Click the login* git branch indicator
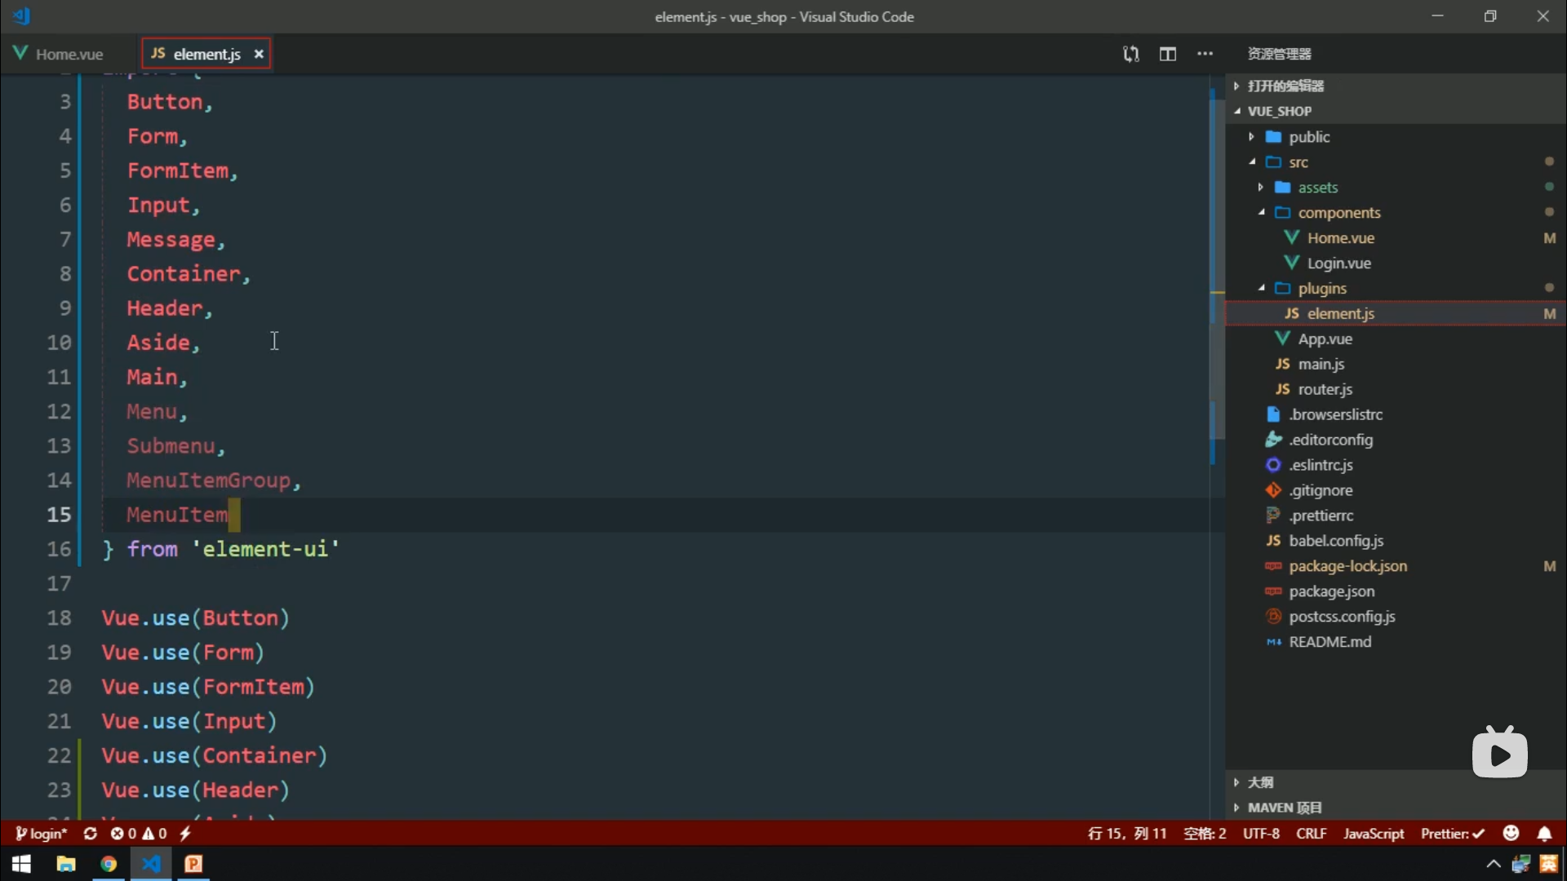Image resolution: width=1567 pixels, height=881 pixels. [x=41, y=834]
